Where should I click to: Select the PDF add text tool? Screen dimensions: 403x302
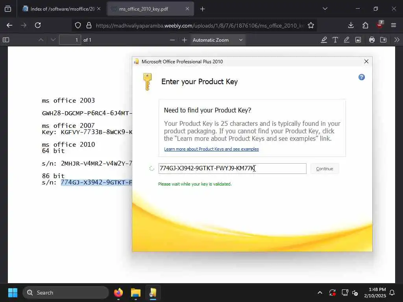point(335,40)
